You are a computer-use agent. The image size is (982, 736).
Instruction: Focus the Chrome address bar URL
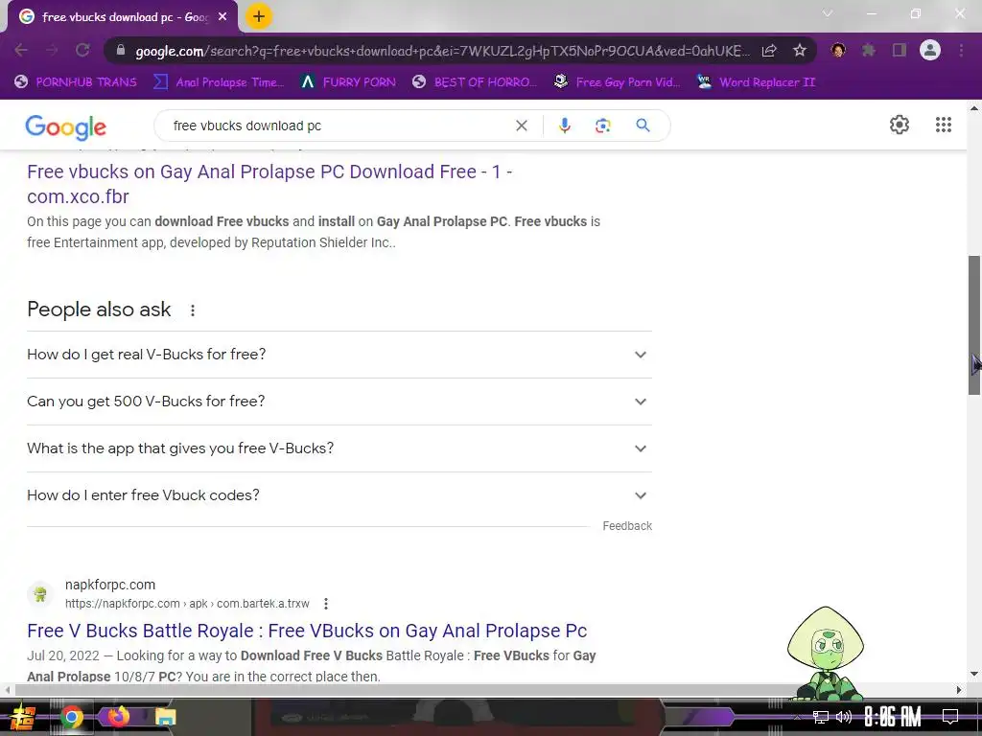442,51
